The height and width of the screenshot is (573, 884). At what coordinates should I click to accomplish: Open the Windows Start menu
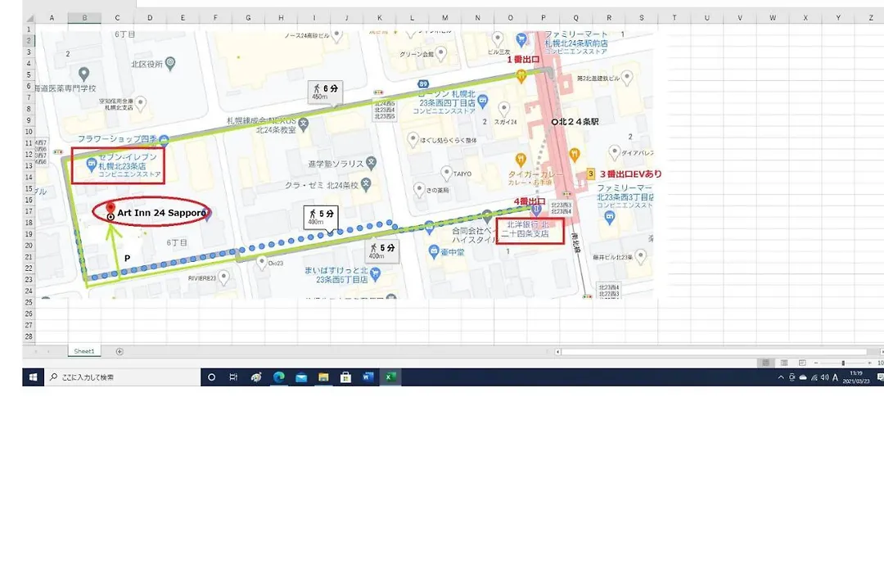[33, 377]
